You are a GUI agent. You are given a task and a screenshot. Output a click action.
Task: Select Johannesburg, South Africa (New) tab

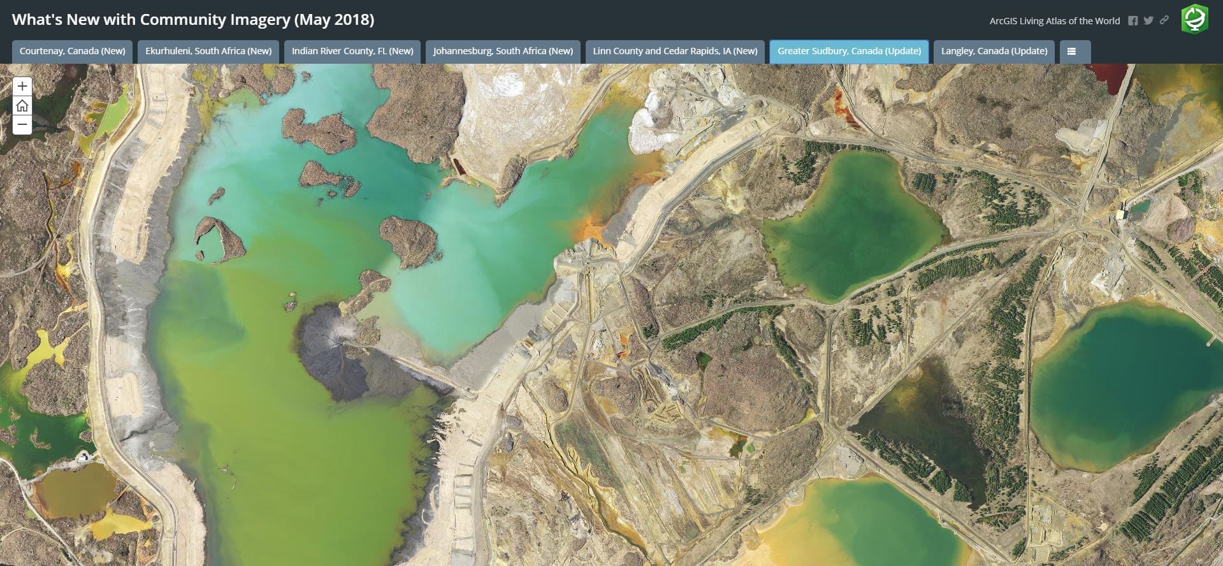tap(503, 52)
